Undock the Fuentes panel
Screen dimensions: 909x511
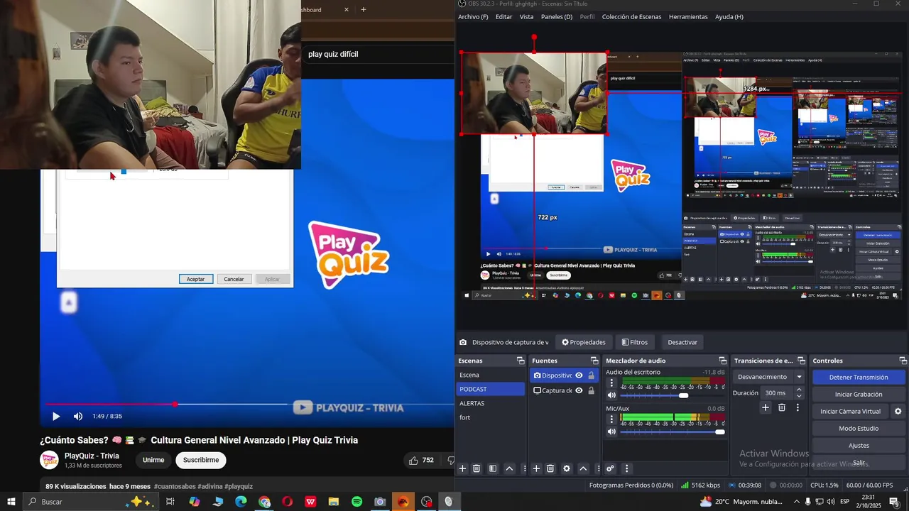click(596, 361)
